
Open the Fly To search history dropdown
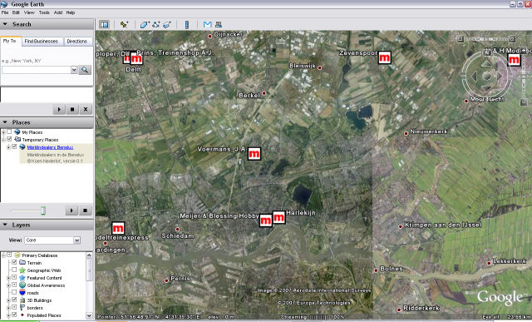(x=74, y=70)
